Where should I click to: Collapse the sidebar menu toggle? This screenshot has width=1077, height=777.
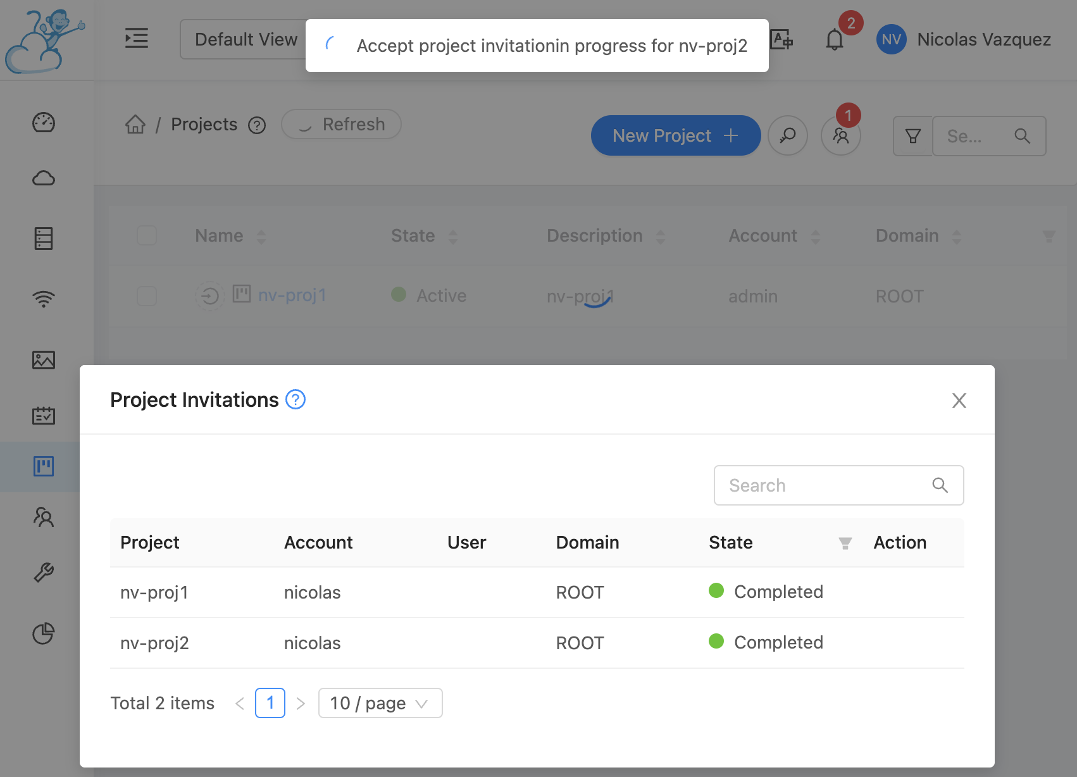[x=137, y=39]
